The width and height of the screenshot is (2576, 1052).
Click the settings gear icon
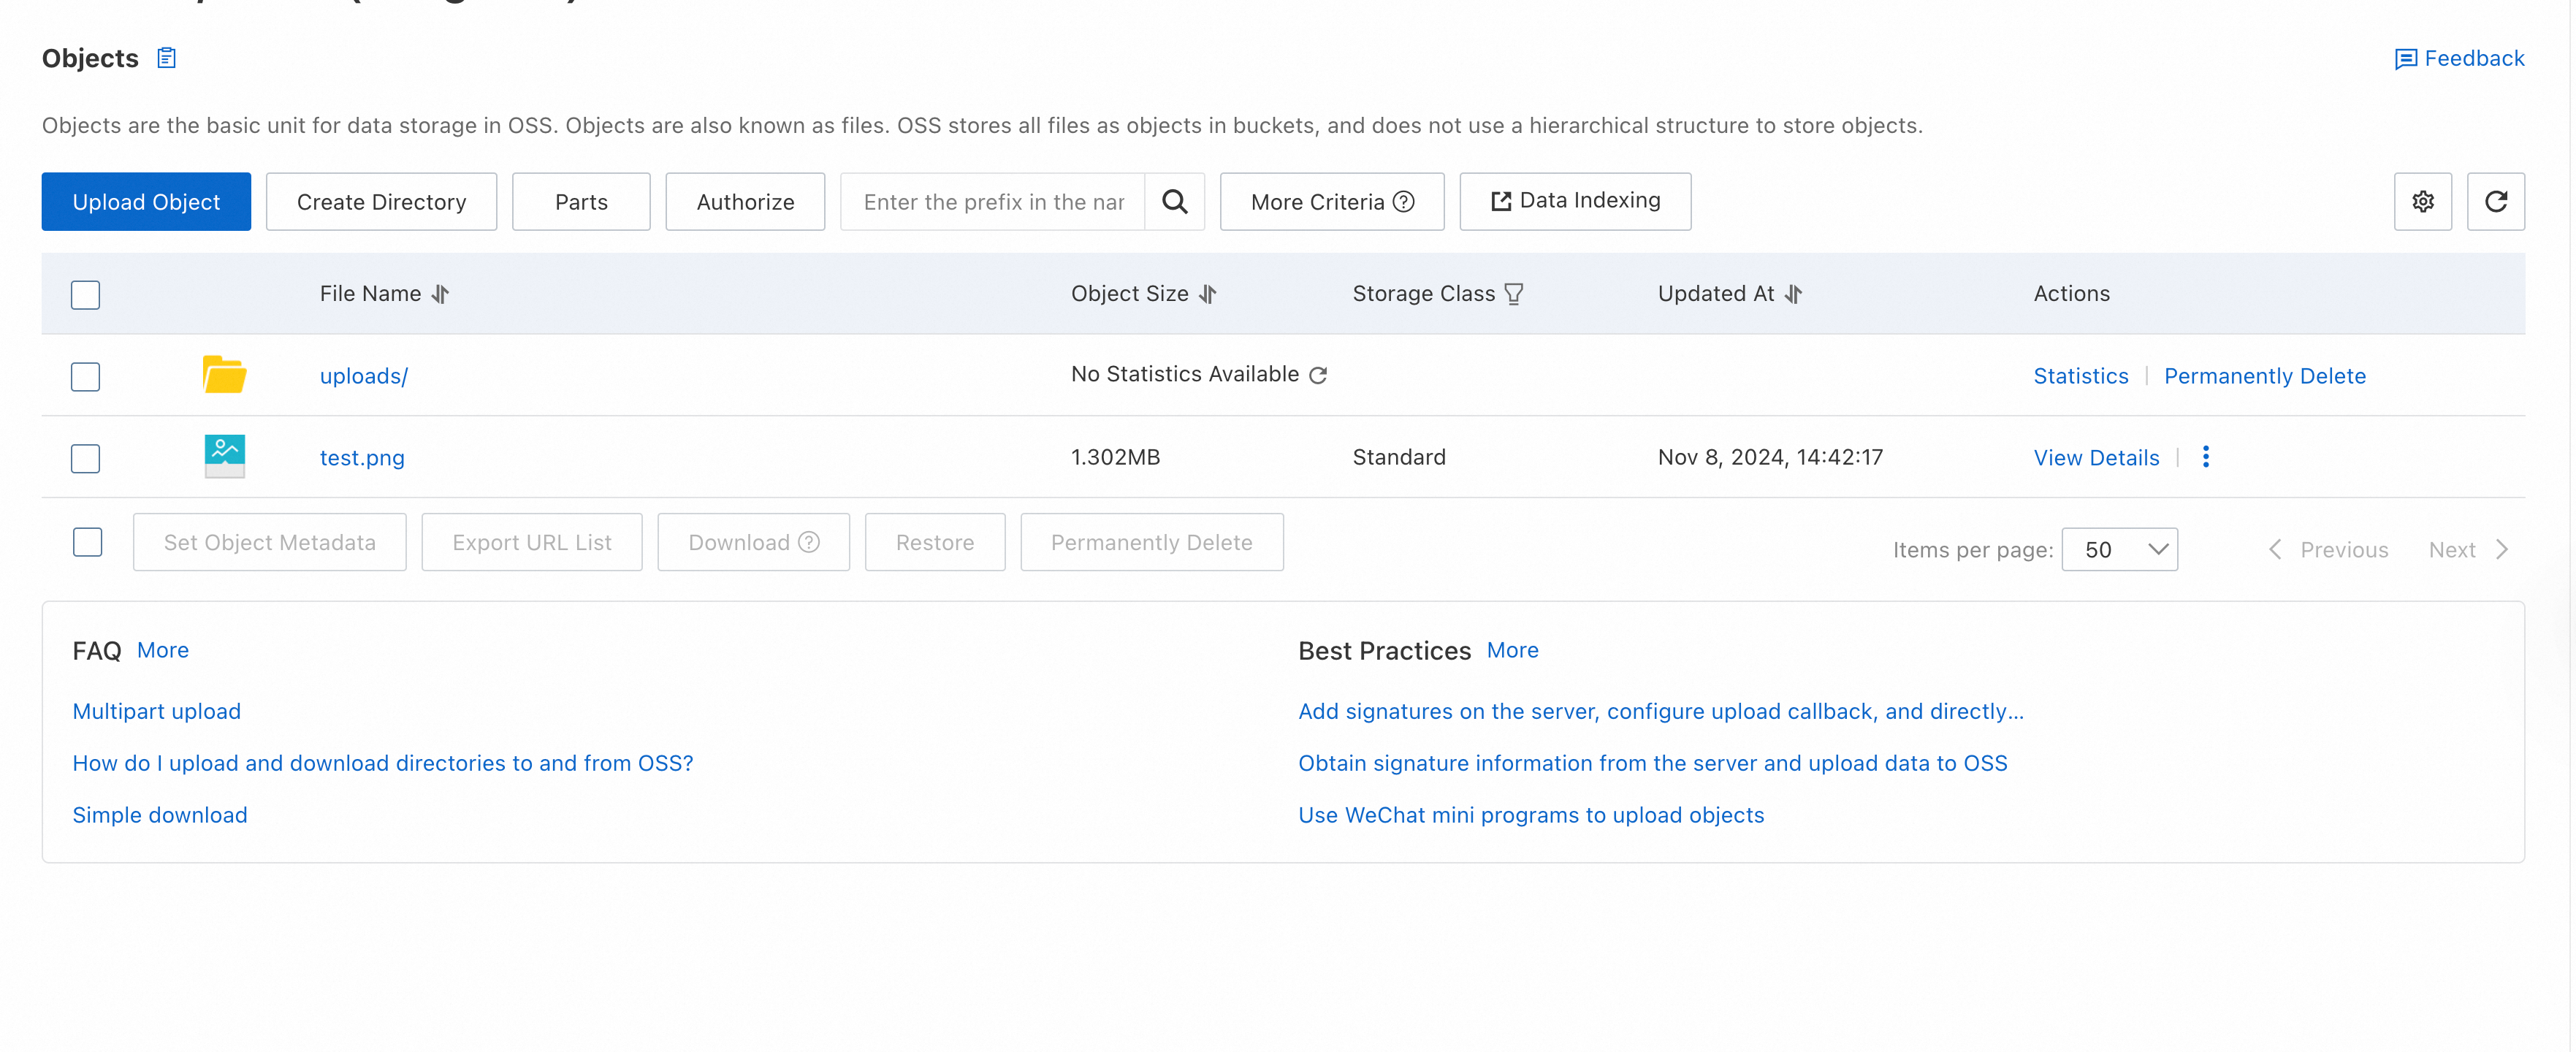tap(2422, 202)
